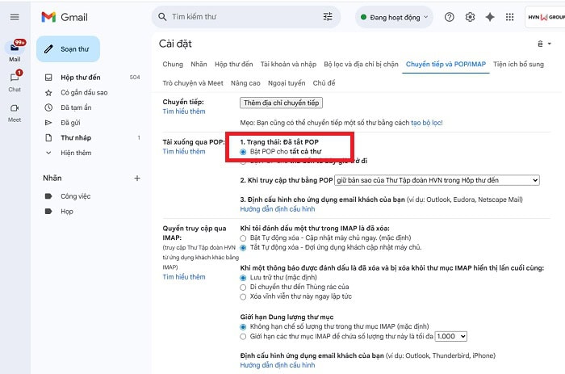Open Chat from the left rail
The width and height of the screenshot is (565, 374).
click(15, 78)
